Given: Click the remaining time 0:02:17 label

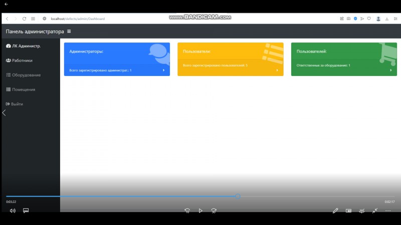Looking at the screenshot, I should [x=389, y=202].
